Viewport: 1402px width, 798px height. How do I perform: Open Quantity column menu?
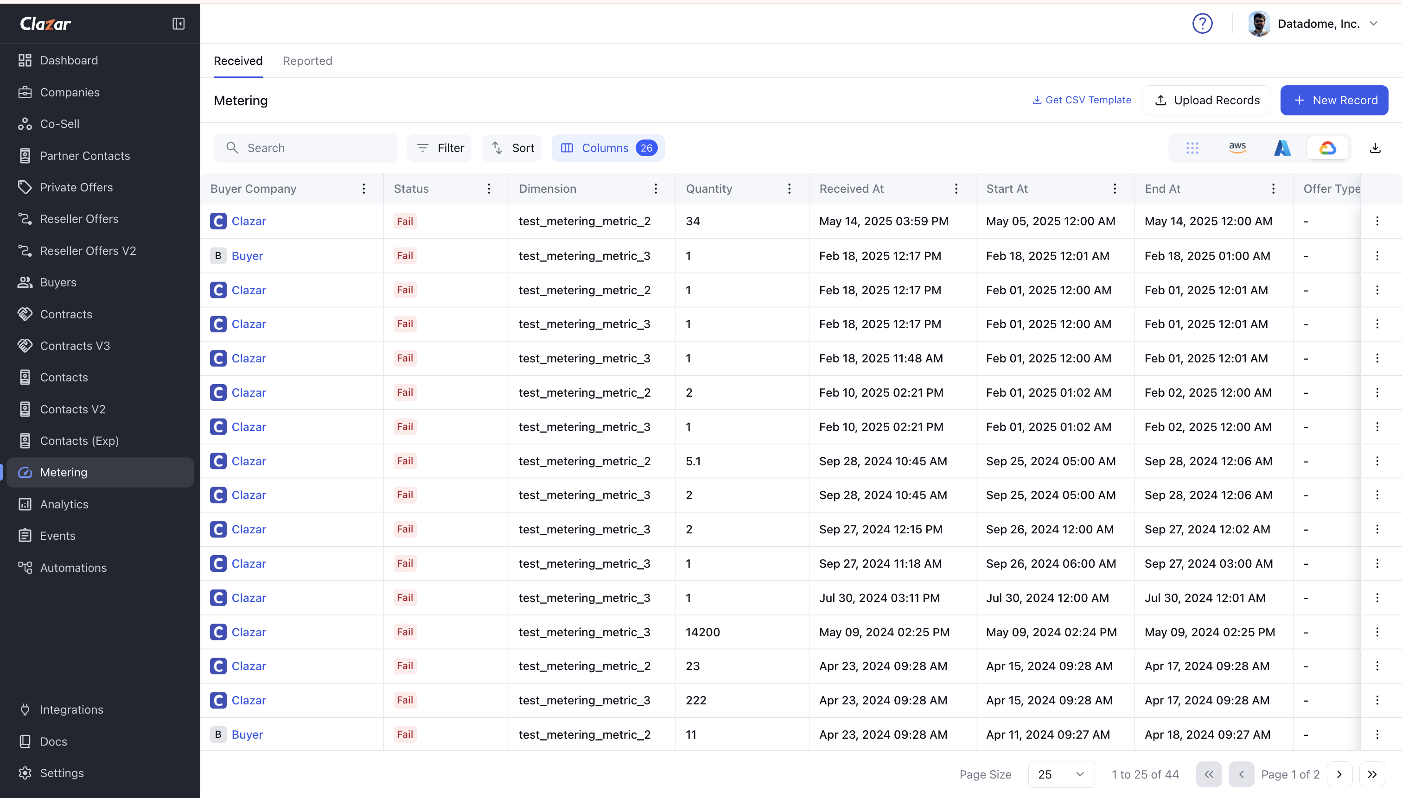click(x=790, y=189)
